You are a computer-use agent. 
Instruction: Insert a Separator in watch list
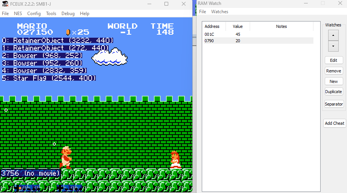(x=333, y=104)
